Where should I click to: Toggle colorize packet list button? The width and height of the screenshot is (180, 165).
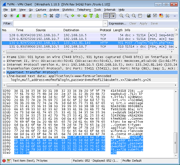106,16
